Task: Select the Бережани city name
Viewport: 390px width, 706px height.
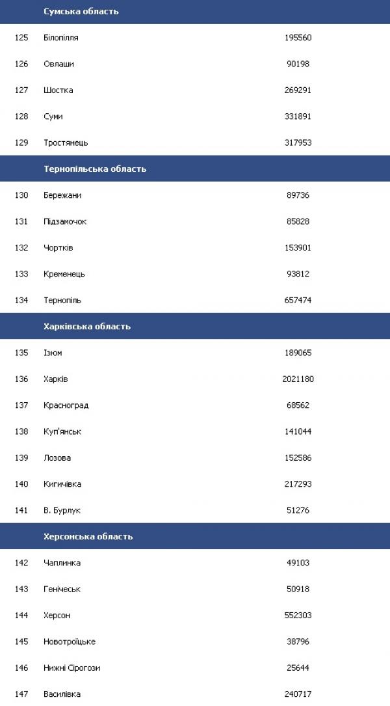Action: pos(62,195)
